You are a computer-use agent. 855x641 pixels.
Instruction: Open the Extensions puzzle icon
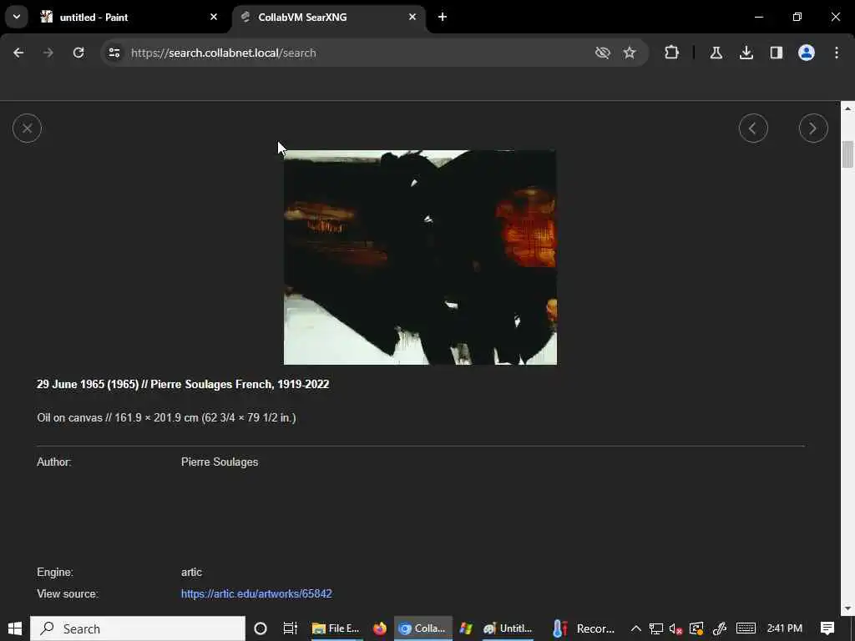pyautogui.click(x=672, y=53)
